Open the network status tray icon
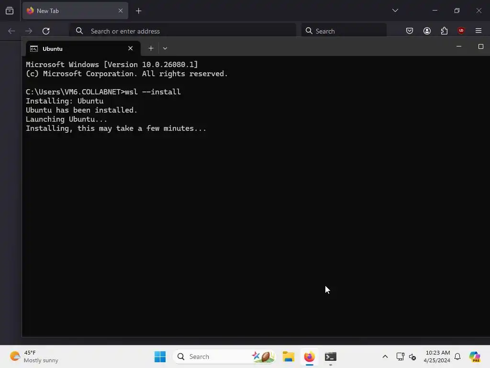490x368 pixels. pyautogui.click(x=400, y=356)
